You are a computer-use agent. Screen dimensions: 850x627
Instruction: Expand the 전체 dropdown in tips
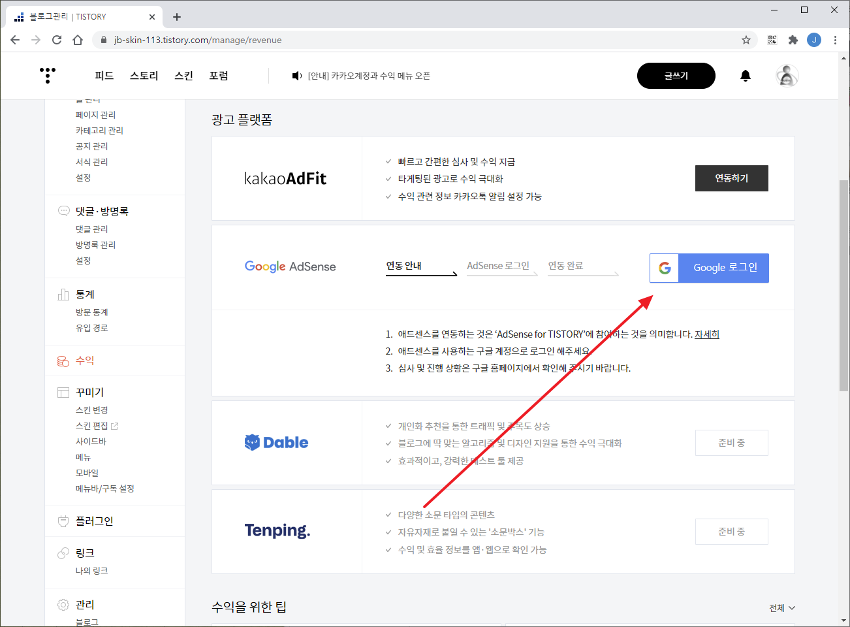pyautogui.click(x=782, y=608)
